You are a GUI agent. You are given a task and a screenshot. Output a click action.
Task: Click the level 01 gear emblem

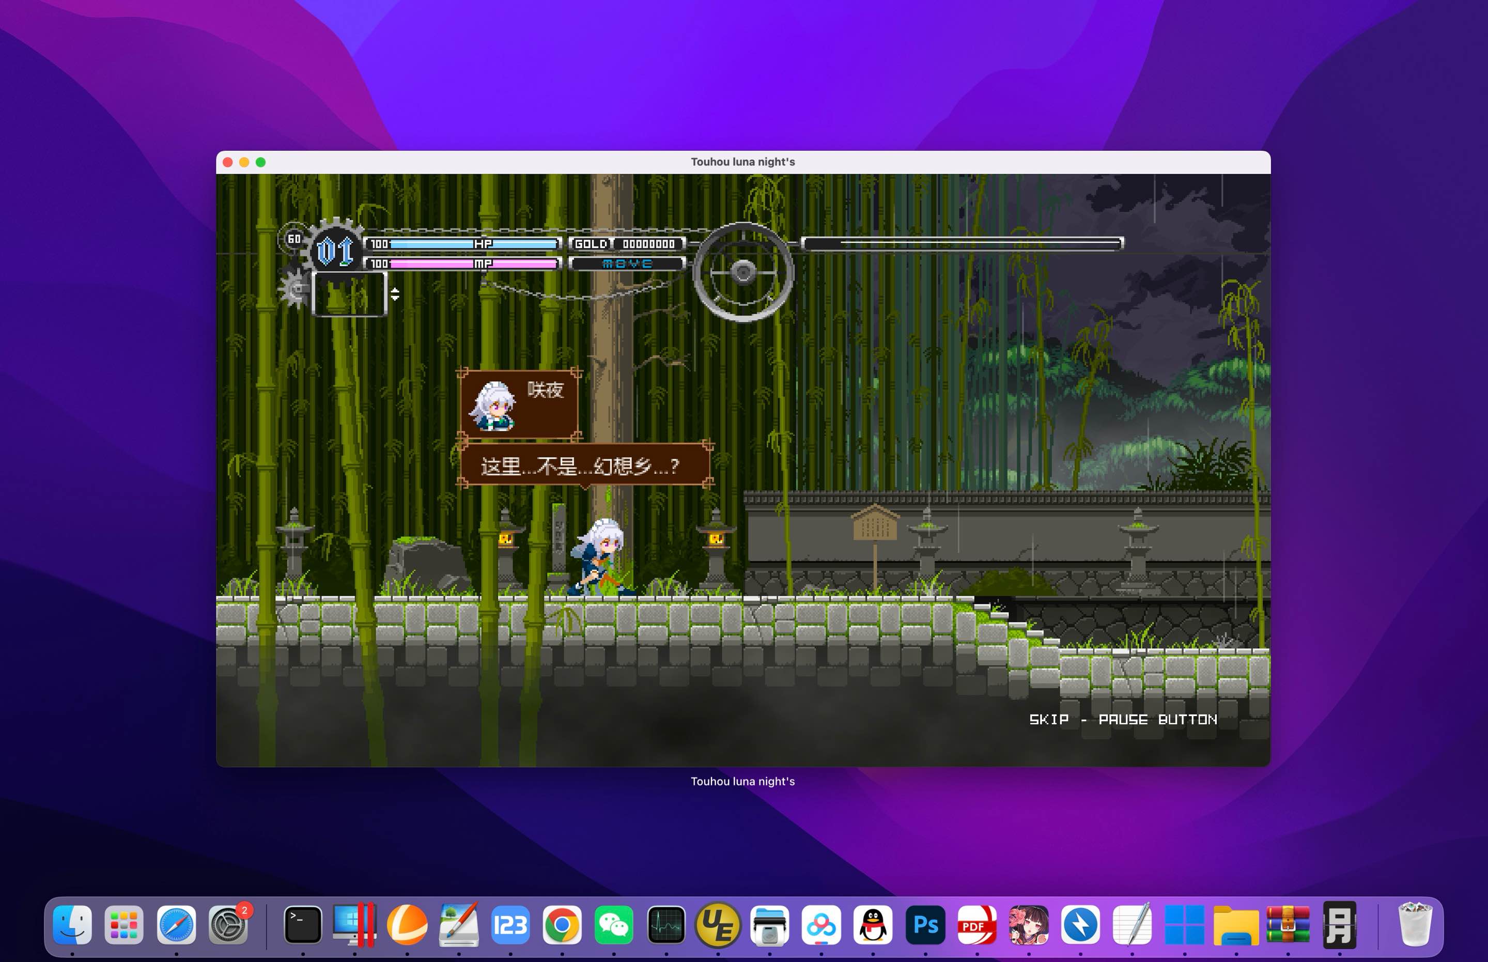pyautogui.click(x=336, y=250)
